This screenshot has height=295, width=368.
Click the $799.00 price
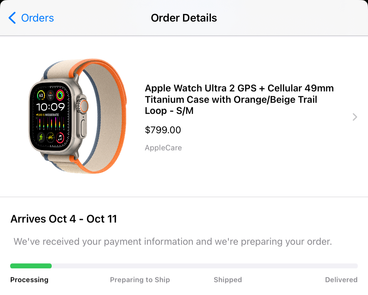click(163, 130)
